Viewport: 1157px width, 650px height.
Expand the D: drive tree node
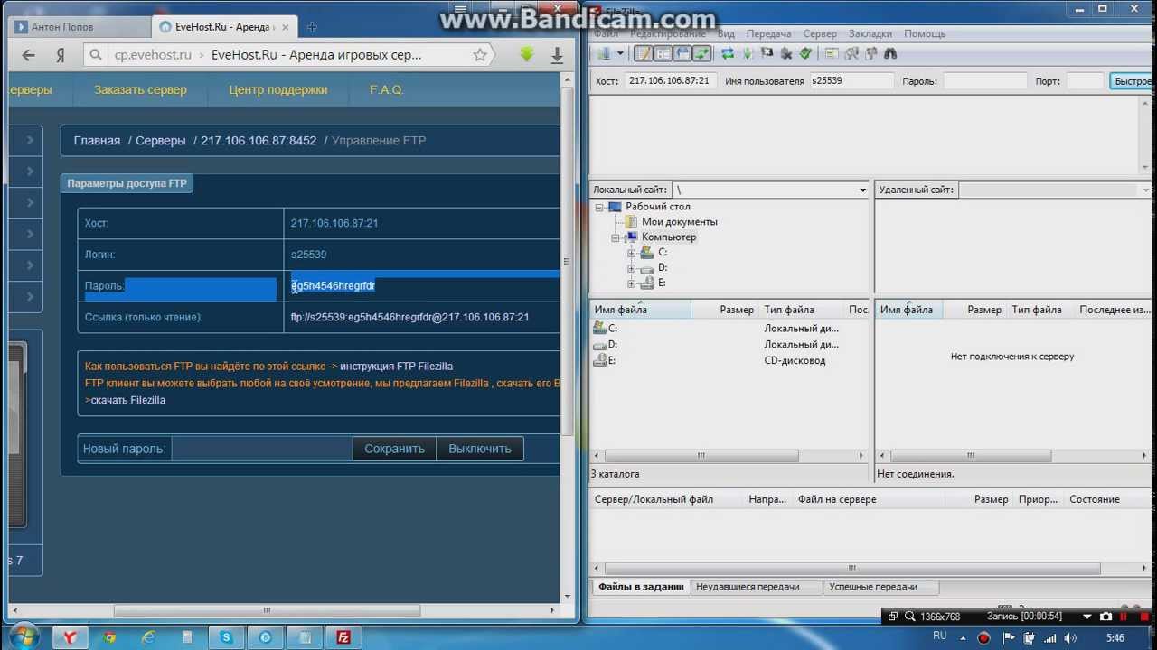click(x=631, y=268)
